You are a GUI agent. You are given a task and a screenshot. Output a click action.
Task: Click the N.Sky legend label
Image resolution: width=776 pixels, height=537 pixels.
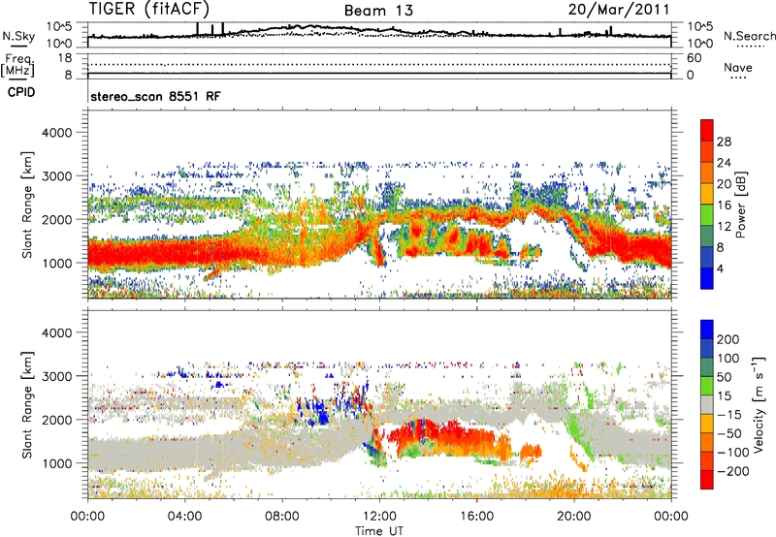pyautogui.click(x=18, y=36)
